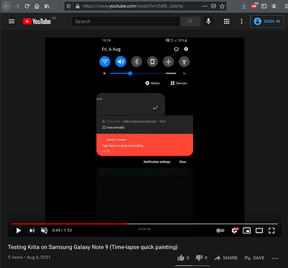Share the video using SHARE
This screenshot has width=288, height=268.
click(226, 258)
